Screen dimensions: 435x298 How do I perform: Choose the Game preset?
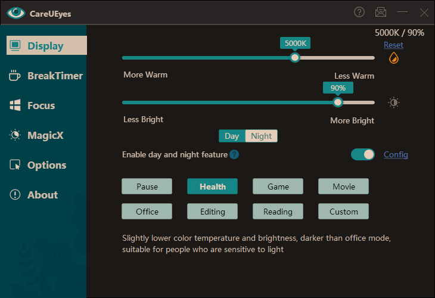278,186
